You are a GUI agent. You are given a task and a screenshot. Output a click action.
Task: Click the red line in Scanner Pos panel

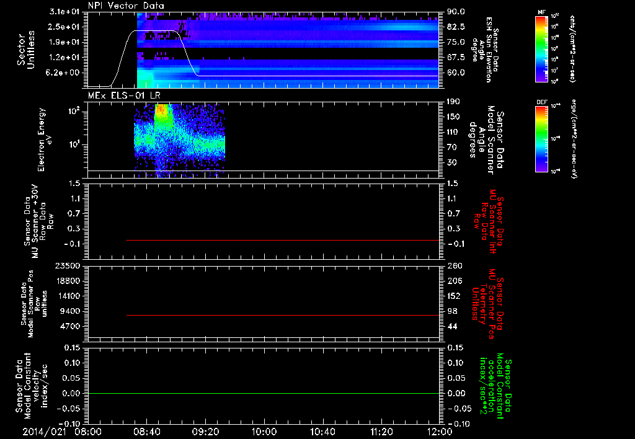pos(283,315)
